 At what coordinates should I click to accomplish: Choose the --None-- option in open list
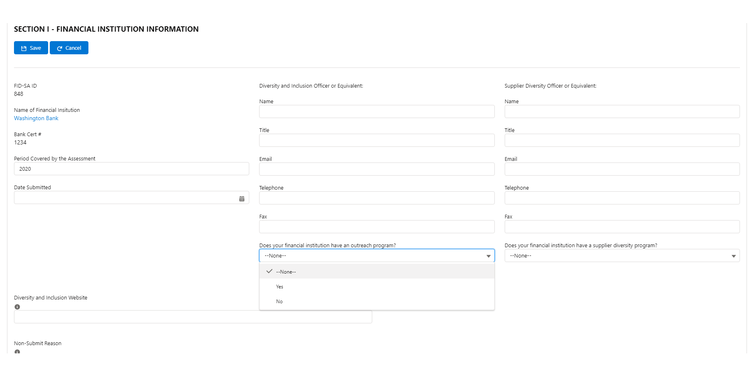[x=286, y=272]
